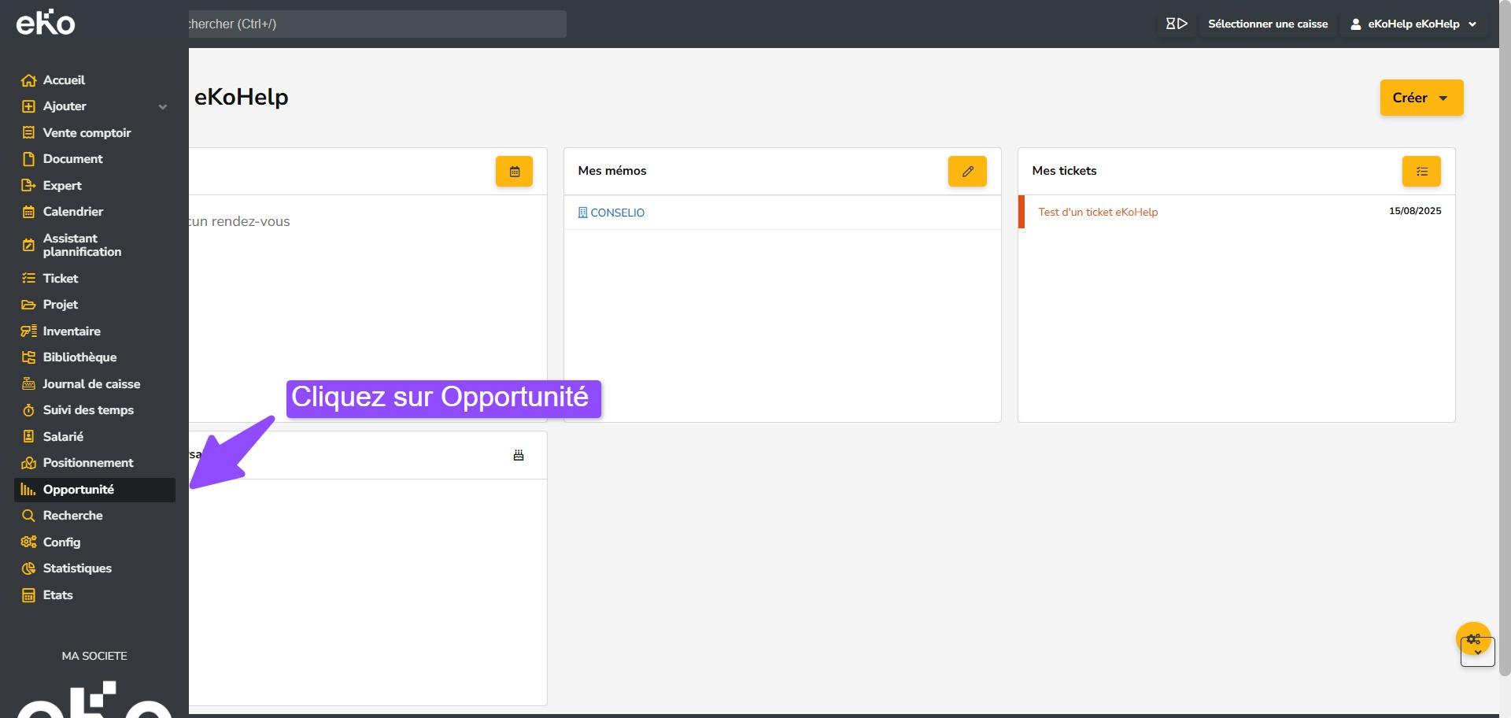Image resolution: width=1511 pixels, height=718 pixels.
Task: Click the eKo logo at top left
Action: 46,24
